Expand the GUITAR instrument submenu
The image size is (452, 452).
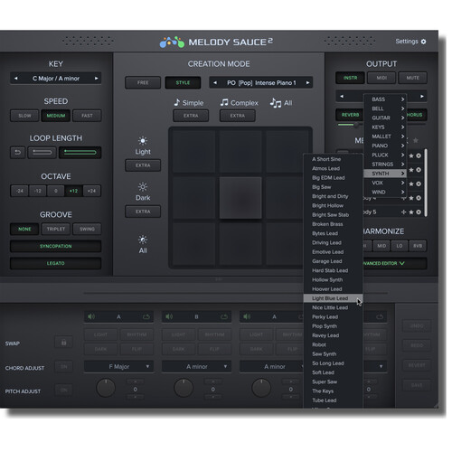pyautogui.click(x=385, y=118)
